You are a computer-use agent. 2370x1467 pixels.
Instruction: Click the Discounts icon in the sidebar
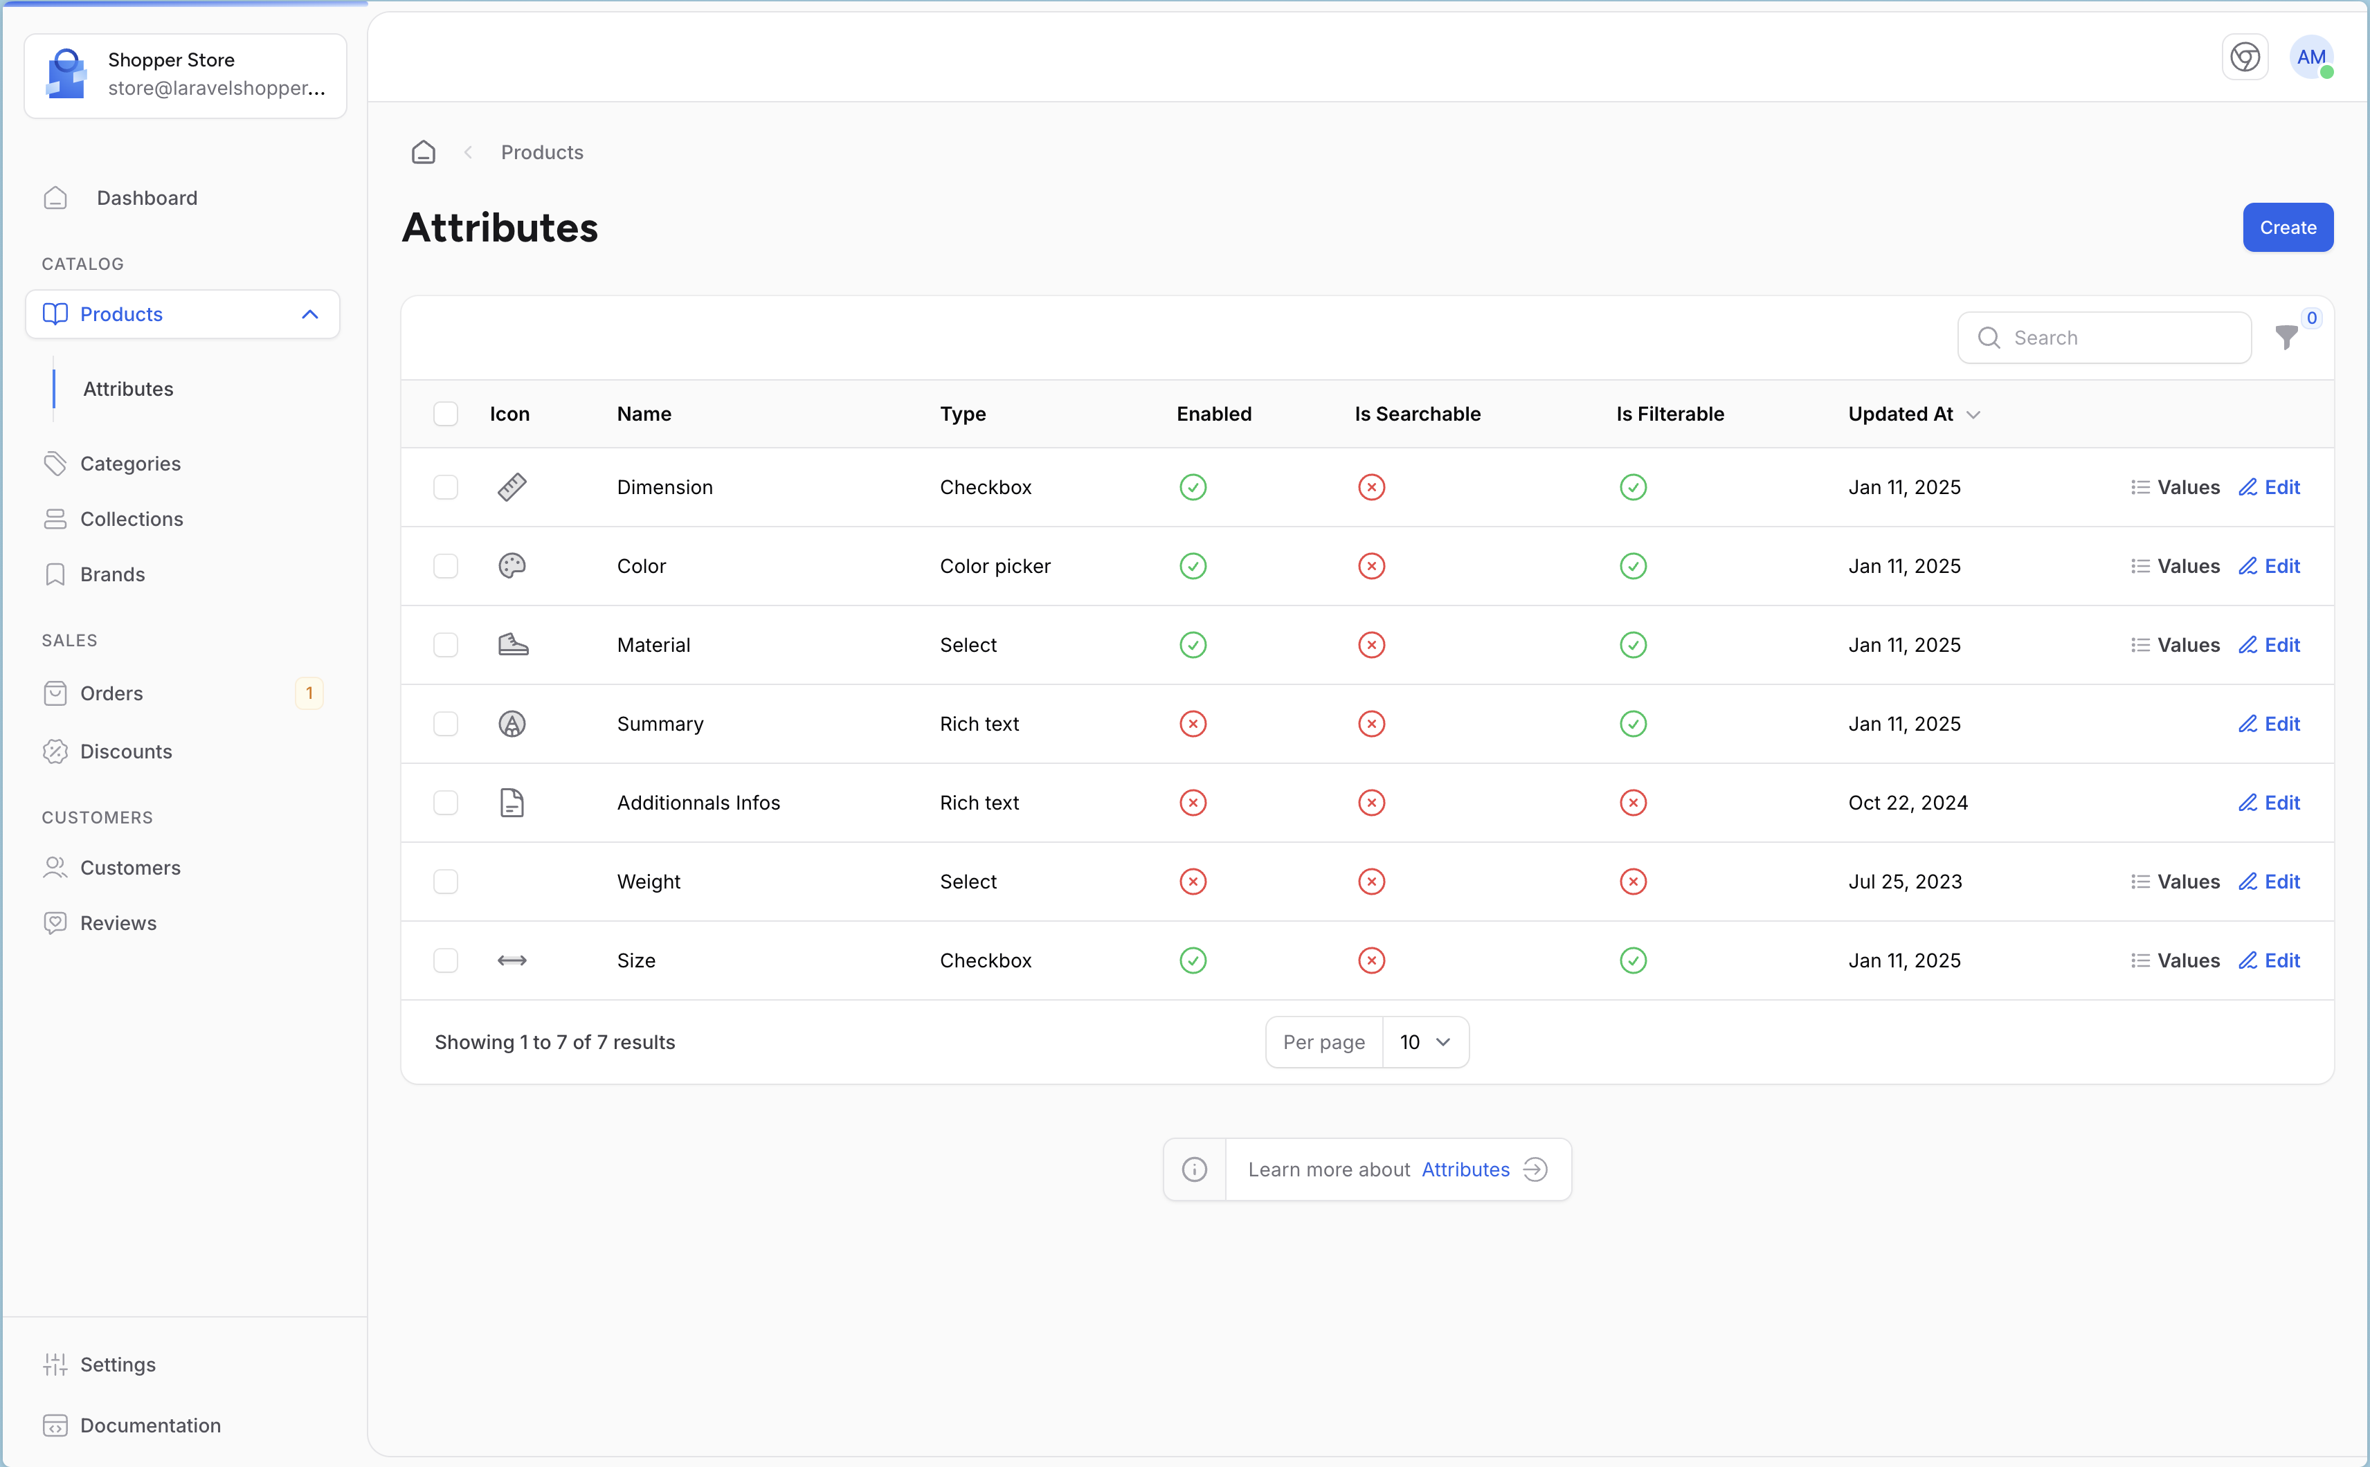coord(55,751)
